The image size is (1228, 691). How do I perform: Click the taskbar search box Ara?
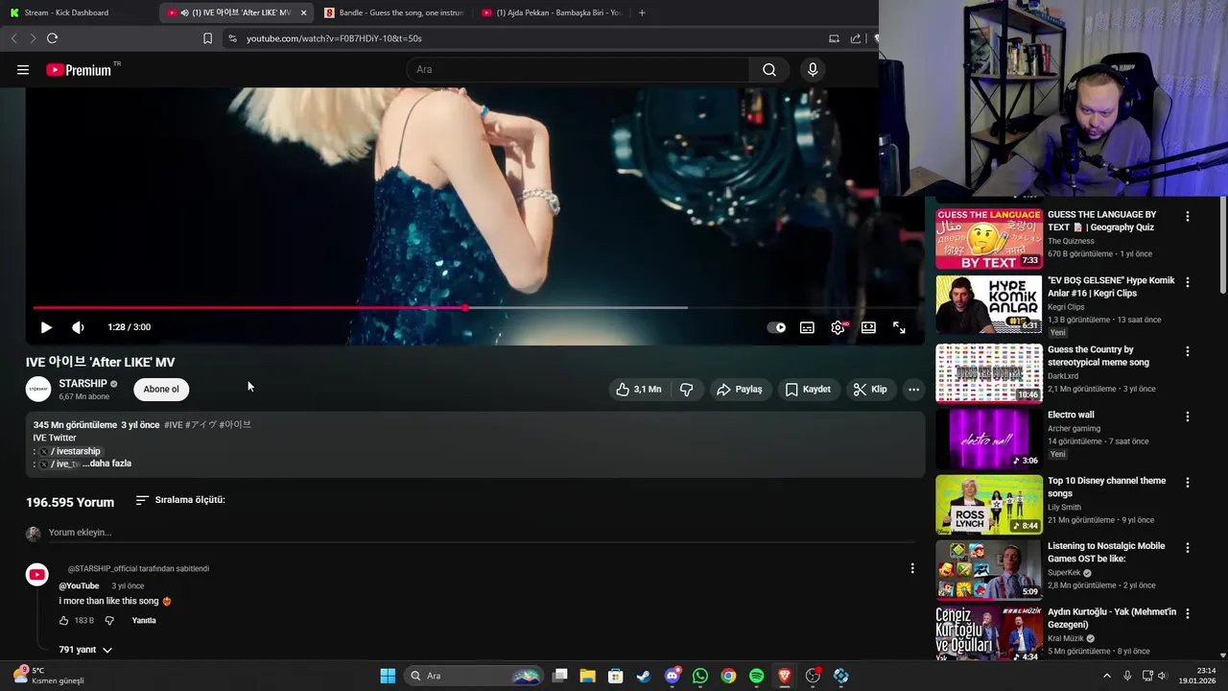pos(474,676)
